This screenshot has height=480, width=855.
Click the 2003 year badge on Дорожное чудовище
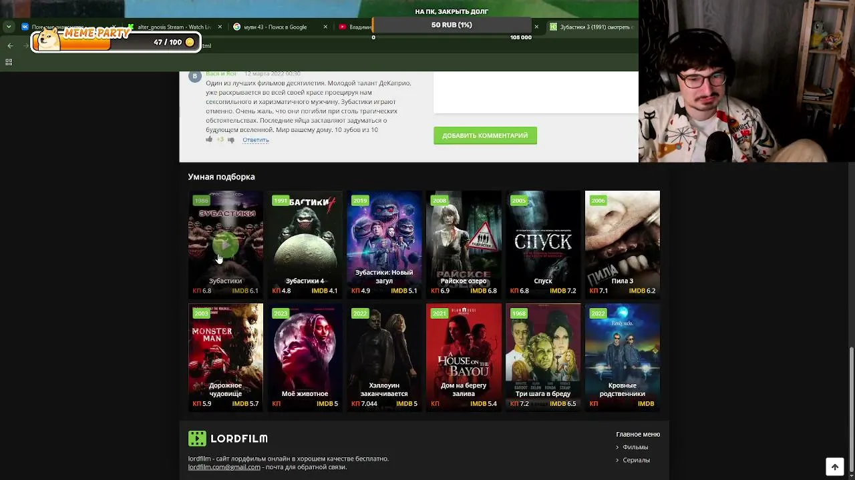(x=201, y=313)
